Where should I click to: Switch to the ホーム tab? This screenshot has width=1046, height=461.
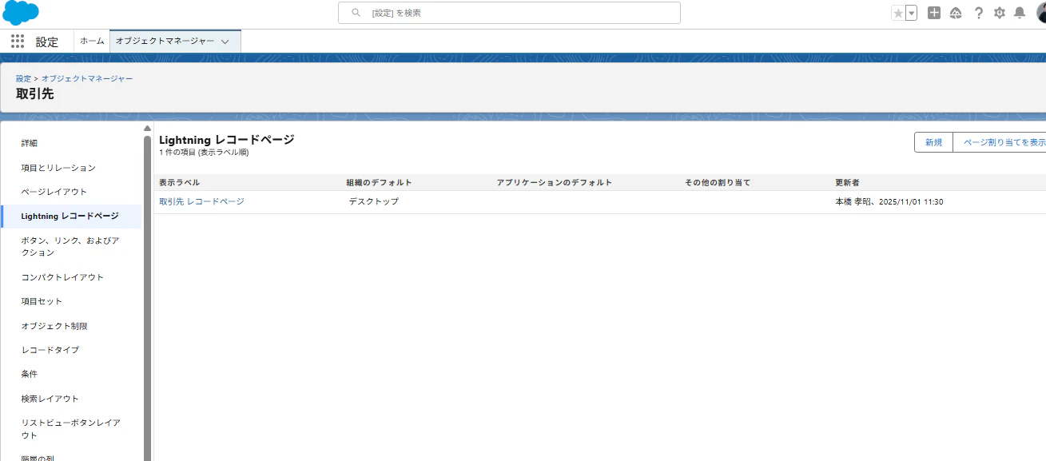(92, 41)
